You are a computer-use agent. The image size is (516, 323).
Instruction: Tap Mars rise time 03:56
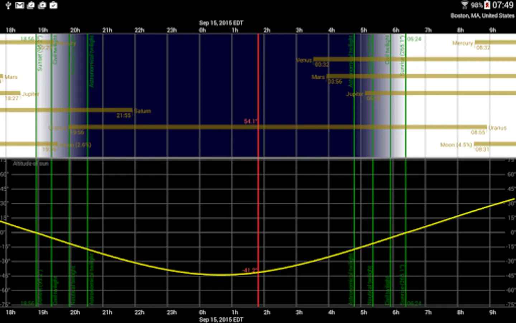335,81
